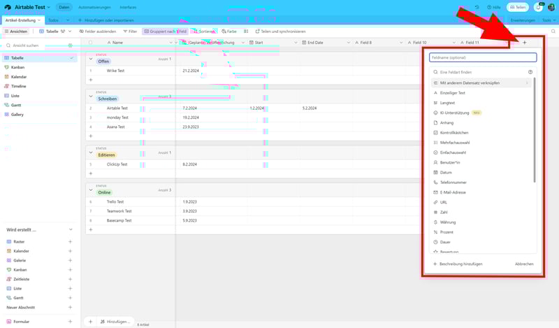
Task: Choose Einfachauswahl field type
Action: point(453,152)
